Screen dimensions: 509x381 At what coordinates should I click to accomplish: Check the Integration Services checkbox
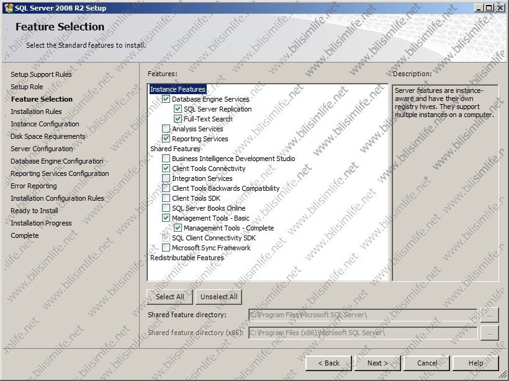166,178
